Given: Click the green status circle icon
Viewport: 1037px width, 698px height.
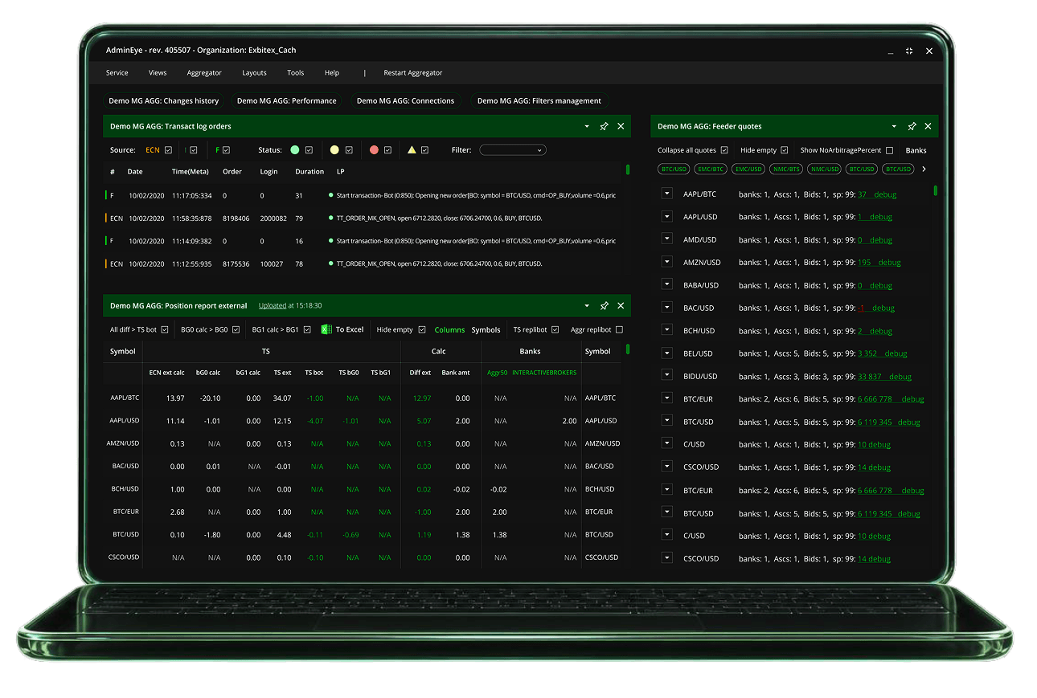Looking at the screenshot, I should tap(295, 149).
